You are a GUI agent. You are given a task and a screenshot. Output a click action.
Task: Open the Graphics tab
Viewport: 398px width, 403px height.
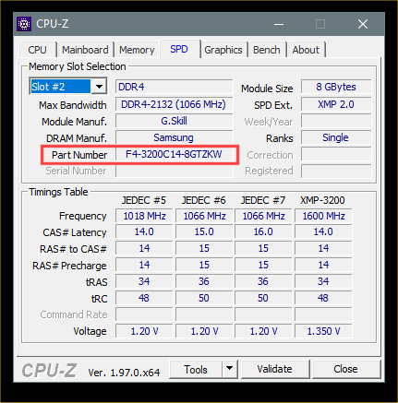click(x=223, y=50)
